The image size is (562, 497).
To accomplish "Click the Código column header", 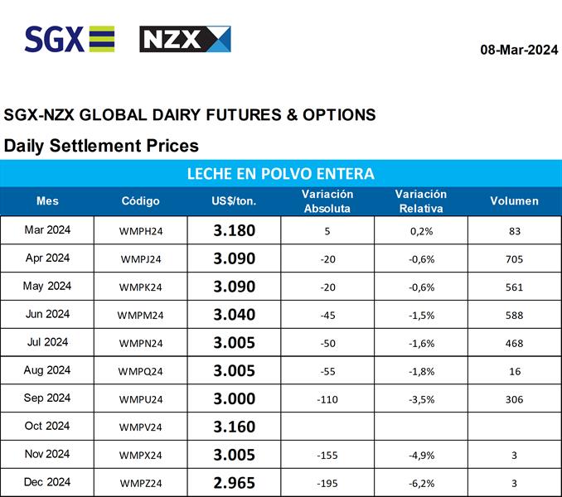I will tap(140, 200).
